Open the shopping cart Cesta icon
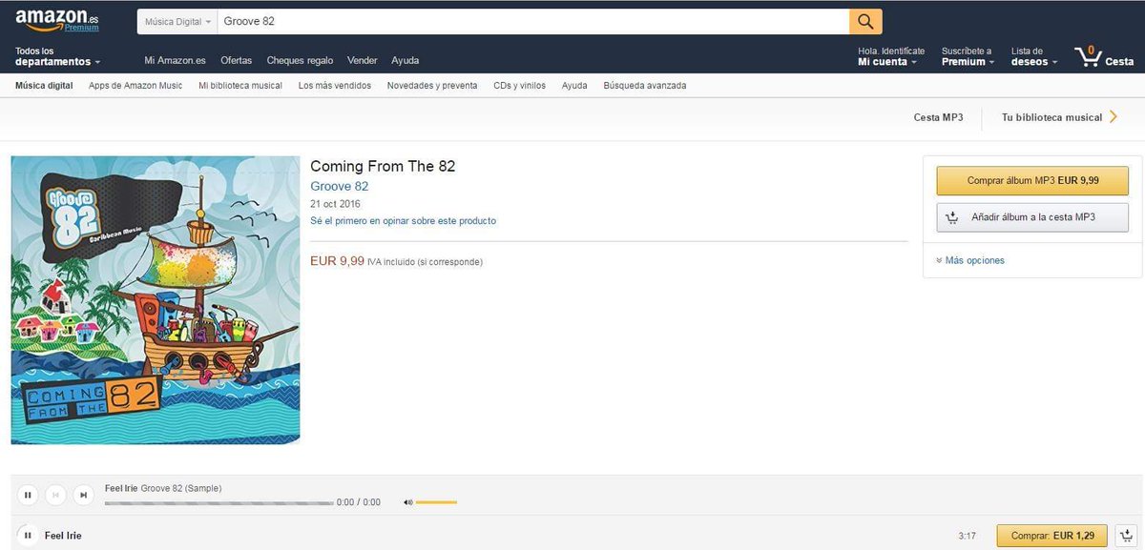The height and width of the screenshot is (550, 1145). coord(1104,56)
